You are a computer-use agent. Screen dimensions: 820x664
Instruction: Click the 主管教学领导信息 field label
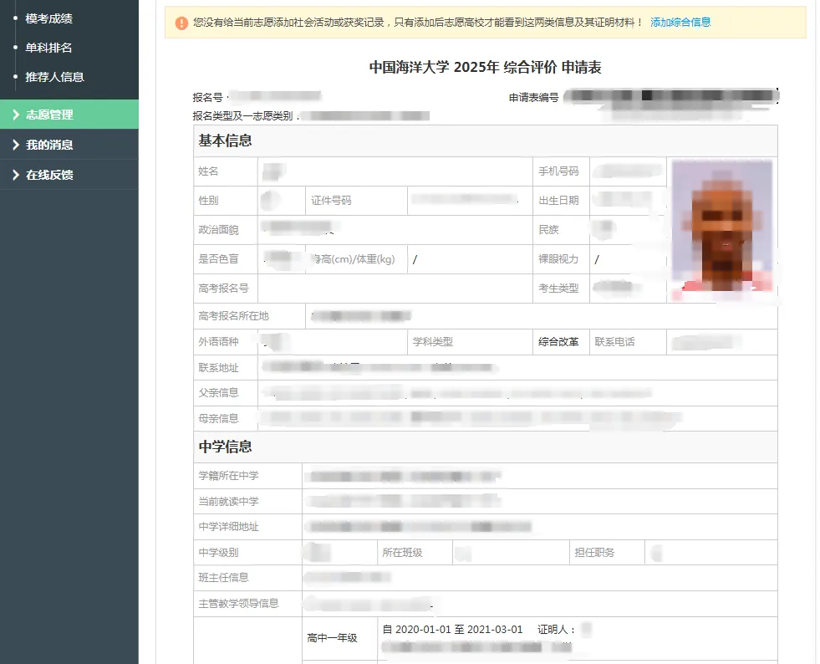click(238, 603)
